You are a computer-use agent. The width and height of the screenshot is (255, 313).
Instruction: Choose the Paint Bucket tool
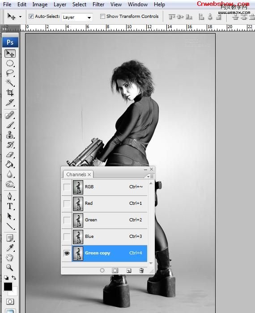[10, 164]
